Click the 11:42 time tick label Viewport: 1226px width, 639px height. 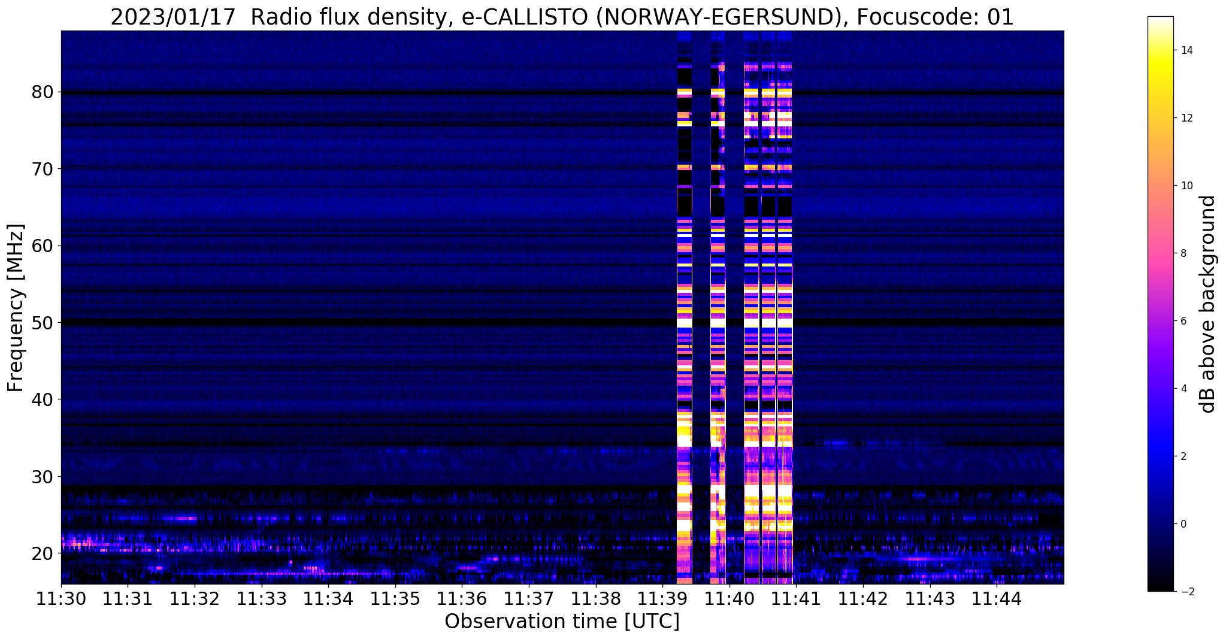pyautogui.click(x=863, y=598)
